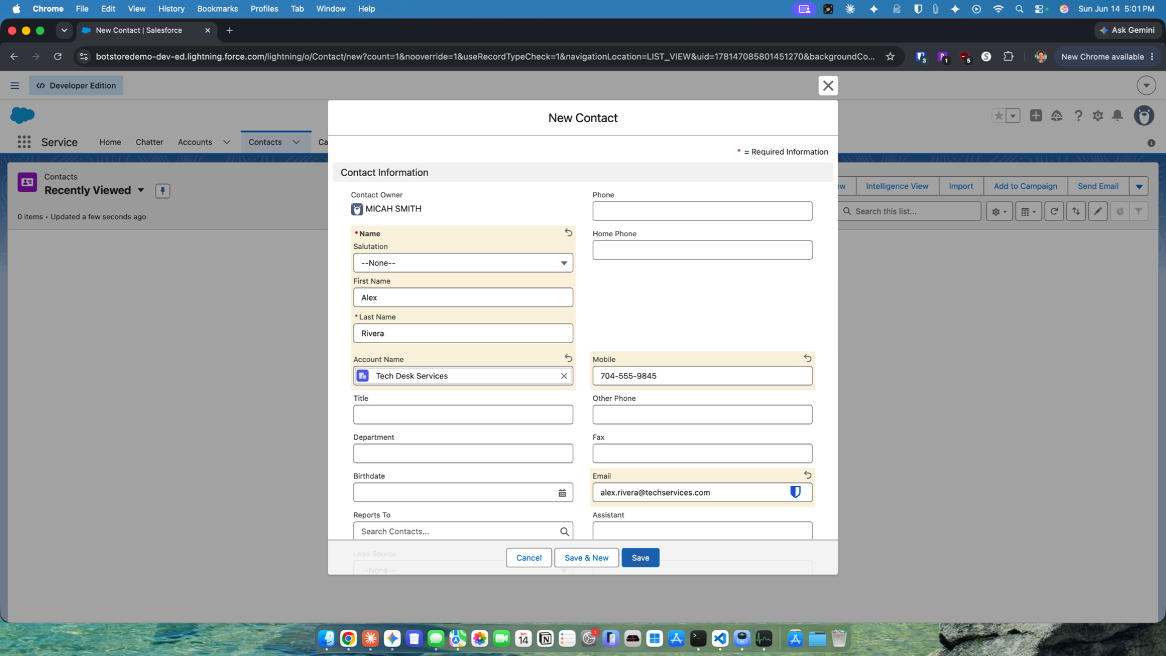
Task: Bookmark this page with the star
Action: click(890, 56)
